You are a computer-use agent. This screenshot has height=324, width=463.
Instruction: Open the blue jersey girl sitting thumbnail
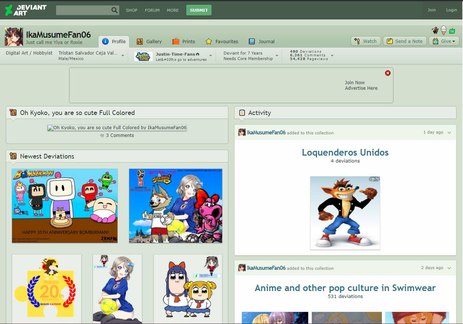click(x=117, y=289)
